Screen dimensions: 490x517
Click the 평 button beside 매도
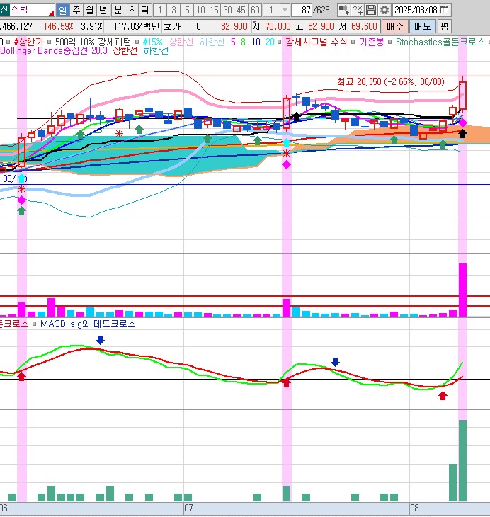[444, 26]
